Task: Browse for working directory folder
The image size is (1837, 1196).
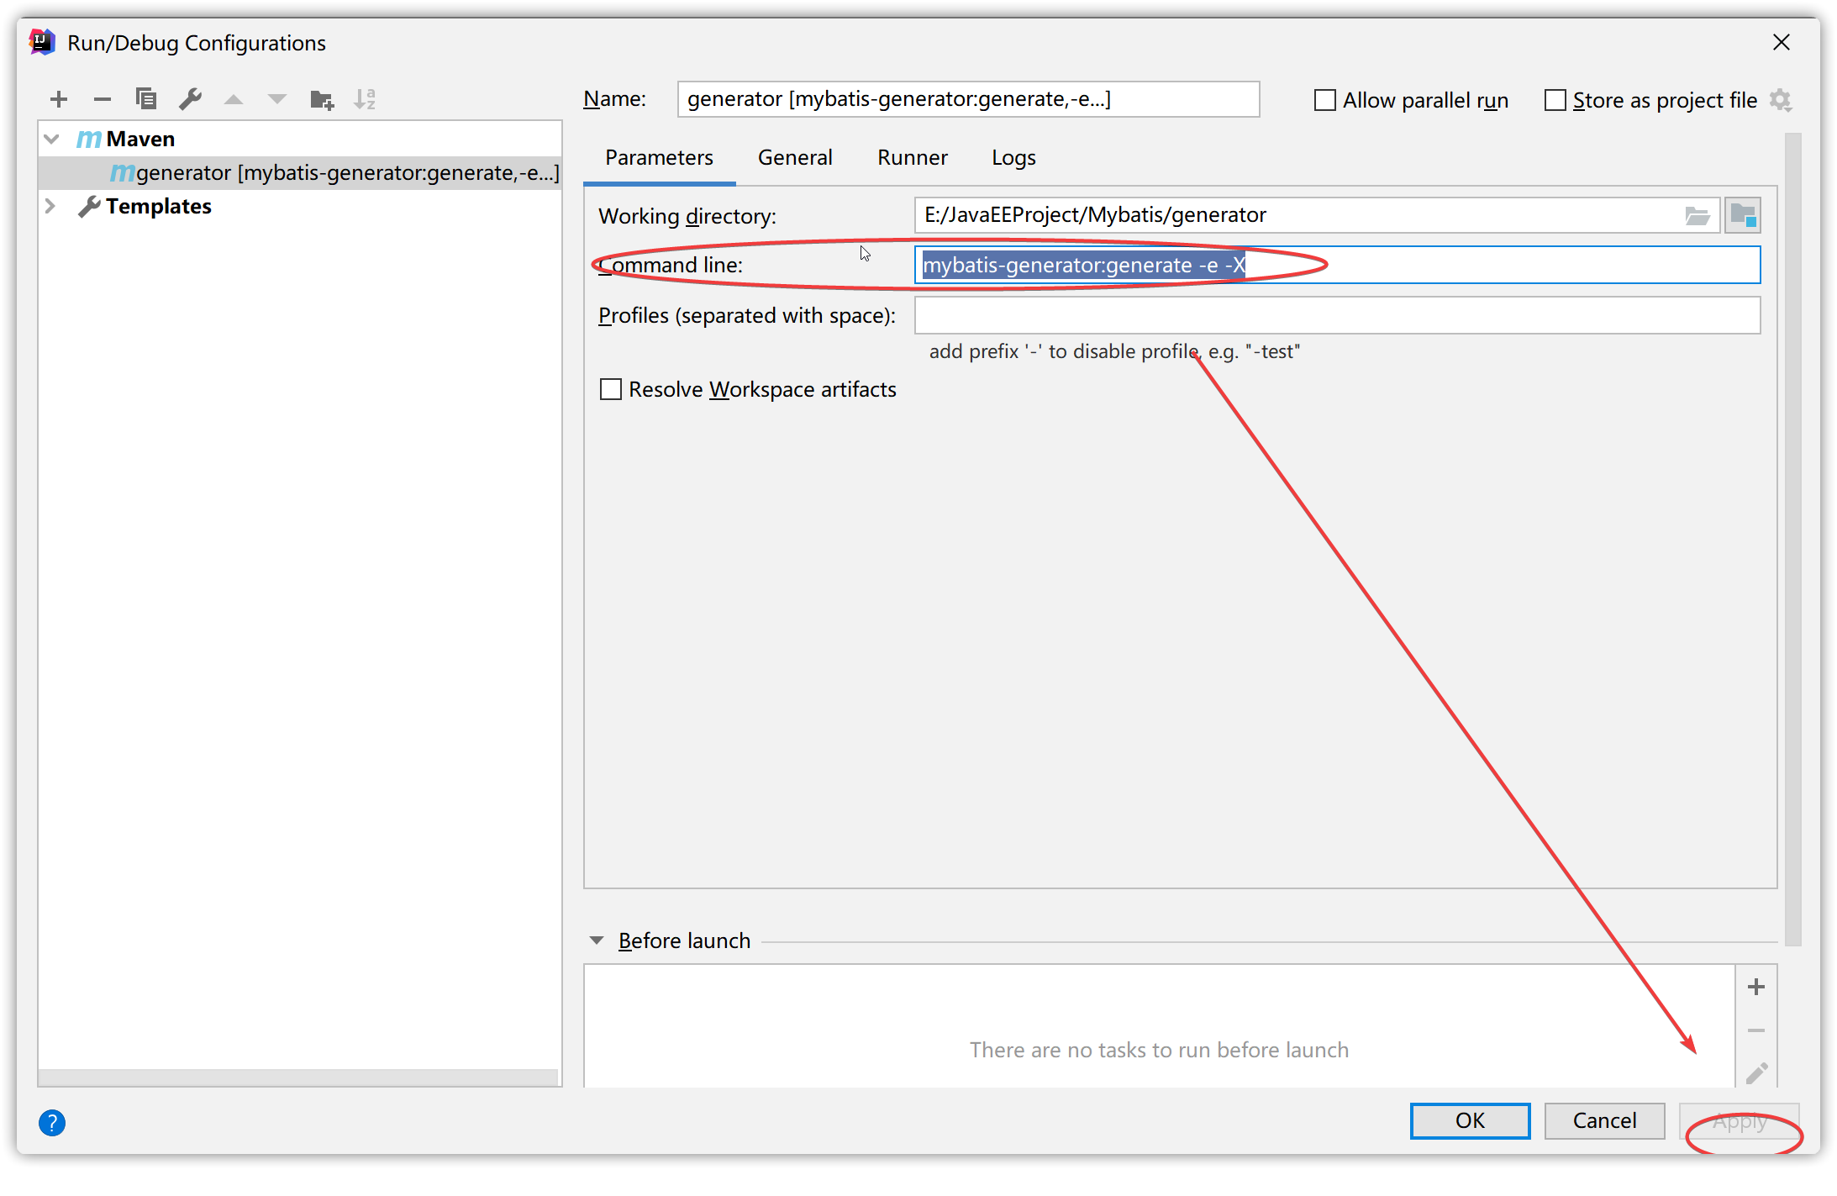Action: point(1697,216)
